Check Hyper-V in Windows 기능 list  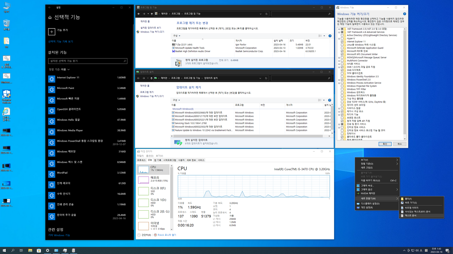tap(342, 39)
